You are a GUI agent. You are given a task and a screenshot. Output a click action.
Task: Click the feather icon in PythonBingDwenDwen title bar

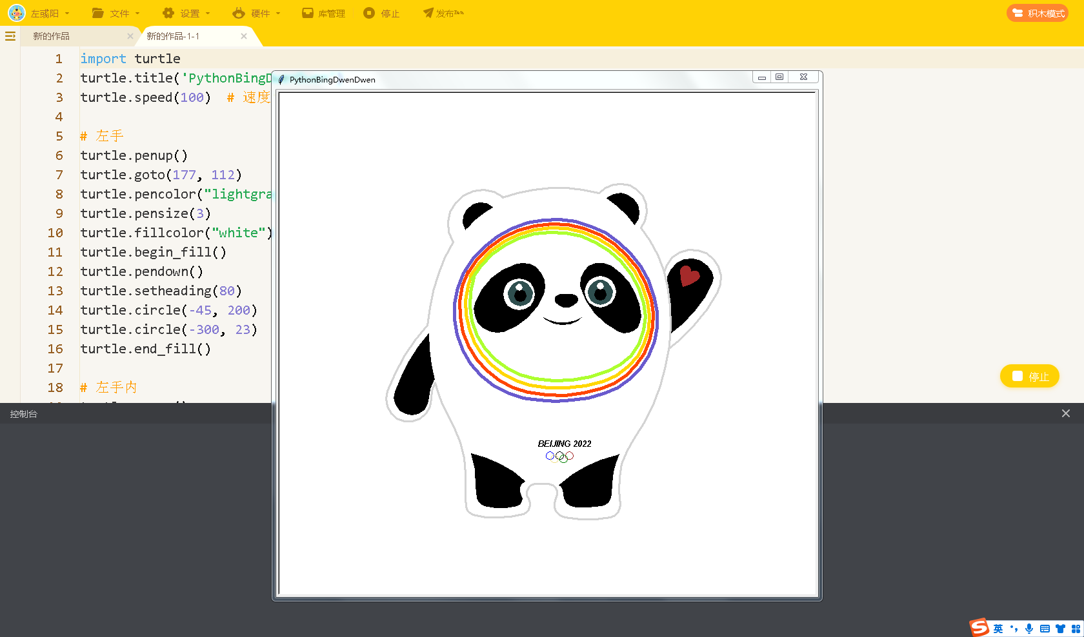pos(281,79)
